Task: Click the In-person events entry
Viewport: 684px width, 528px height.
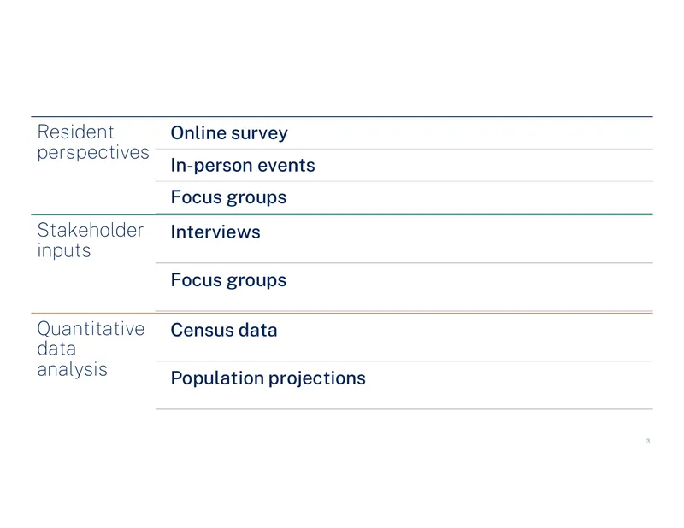Action: (243, 165)
